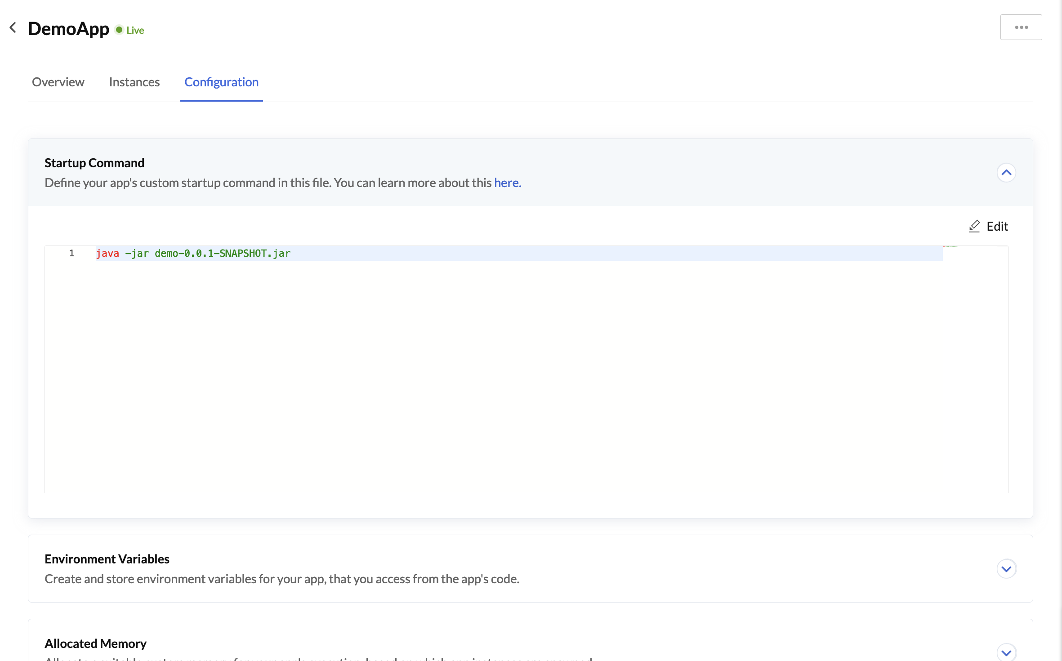Screen dimensions: 1062x661
Task: Collapse the Startup Command section
Action: coord(1006,173)
